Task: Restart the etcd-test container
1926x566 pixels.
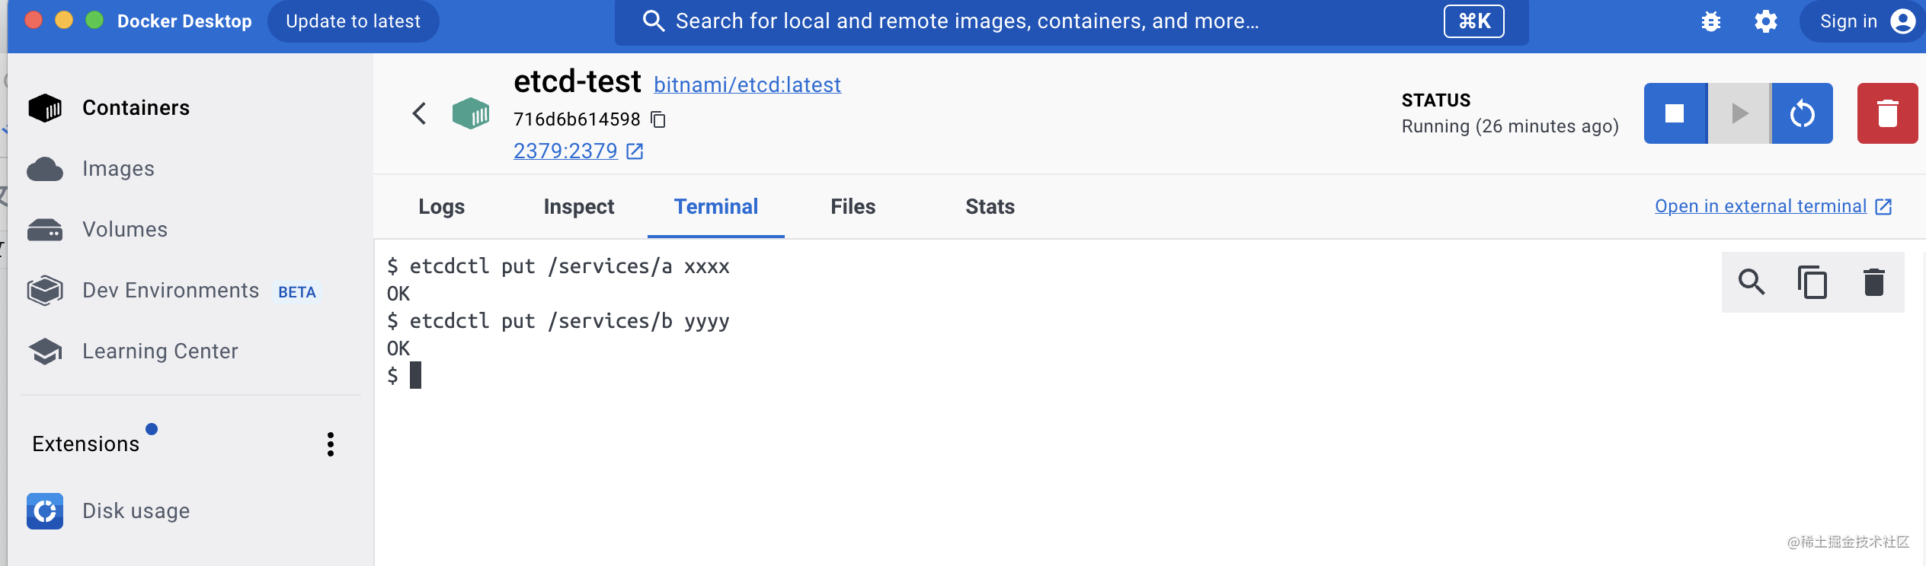Action: click(x=1802, y=113)
